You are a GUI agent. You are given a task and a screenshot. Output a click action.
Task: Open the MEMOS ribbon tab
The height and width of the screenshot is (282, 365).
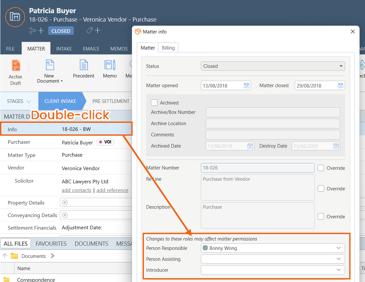click(119, 49)
